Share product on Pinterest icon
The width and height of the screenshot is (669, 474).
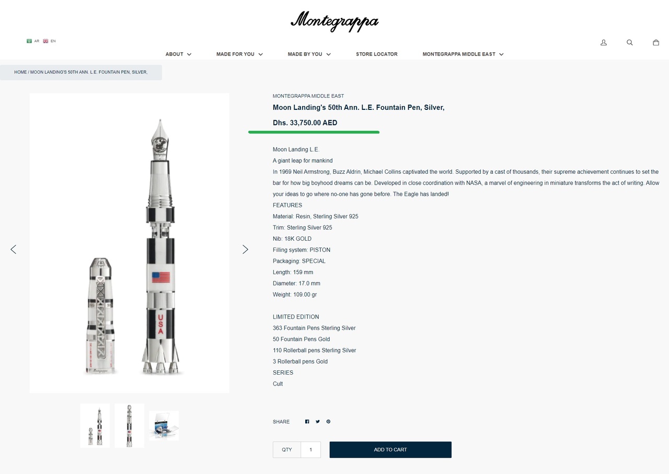(x=328, y=422)
